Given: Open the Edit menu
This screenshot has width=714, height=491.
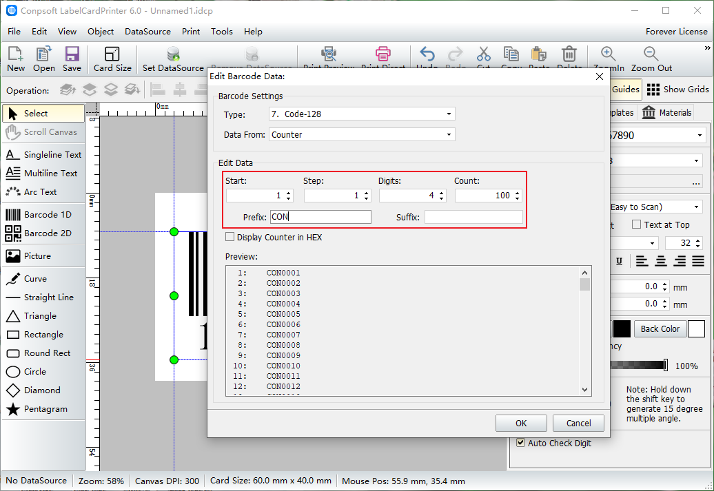Looking at the screenshot, I should click(39, 32).
